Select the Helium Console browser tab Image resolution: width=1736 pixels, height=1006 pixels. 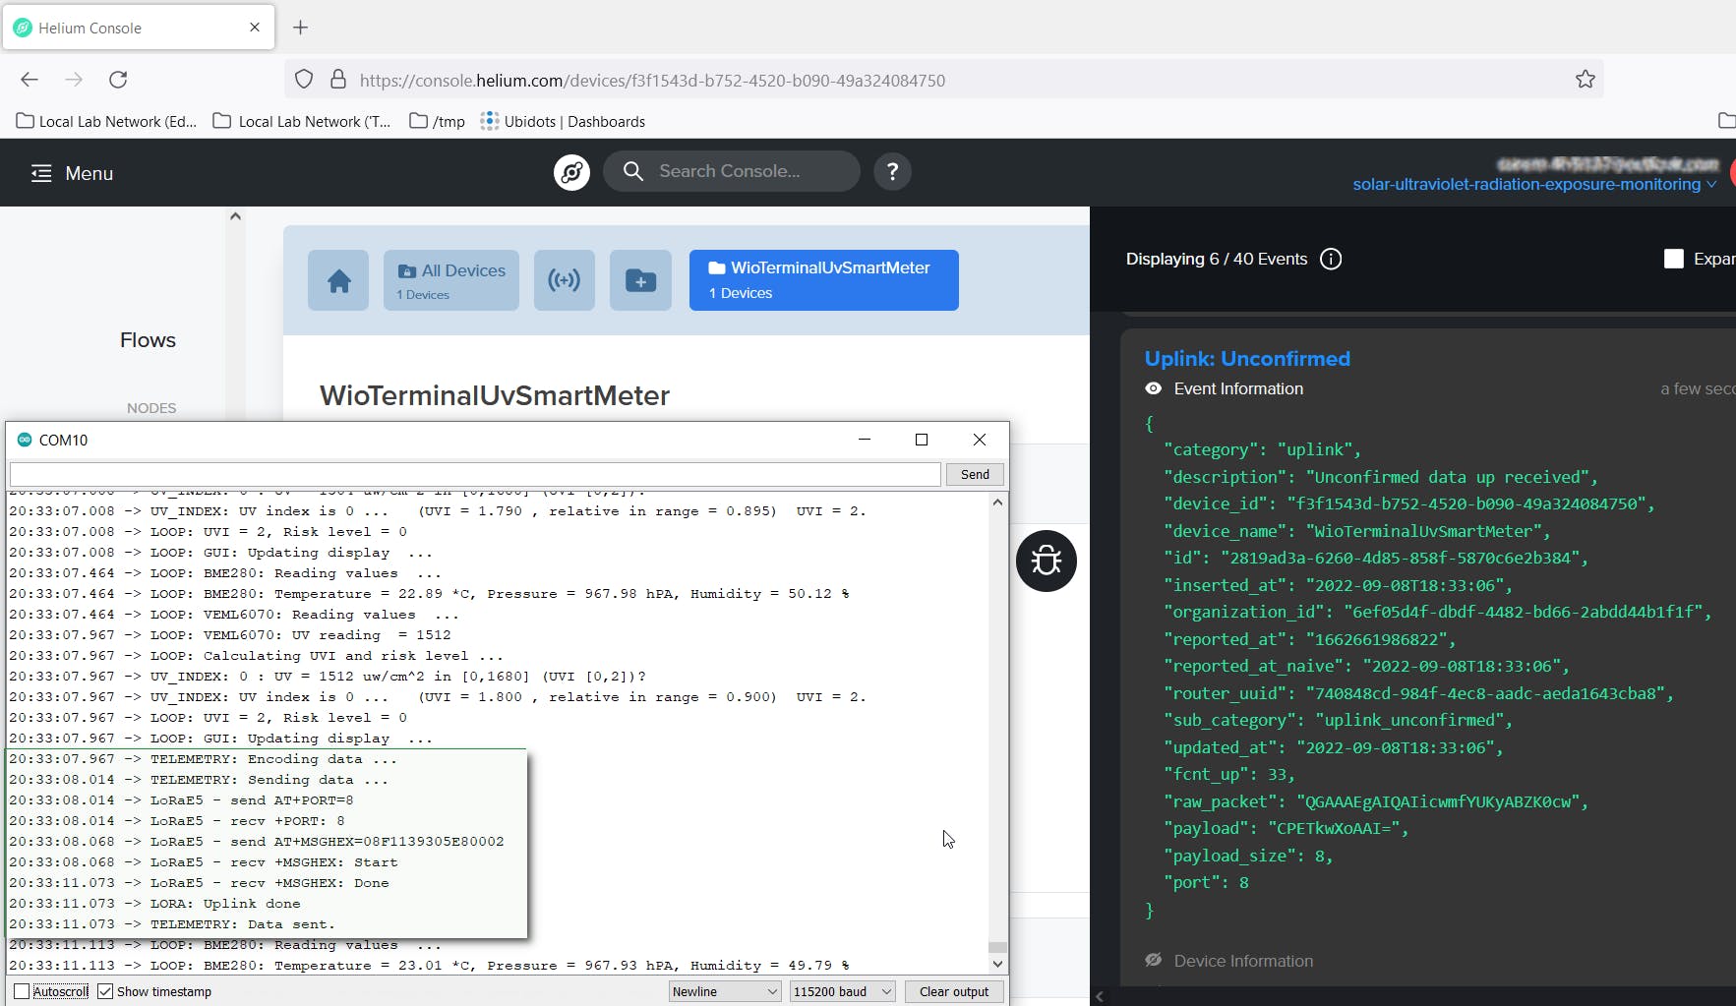point(138,28)
